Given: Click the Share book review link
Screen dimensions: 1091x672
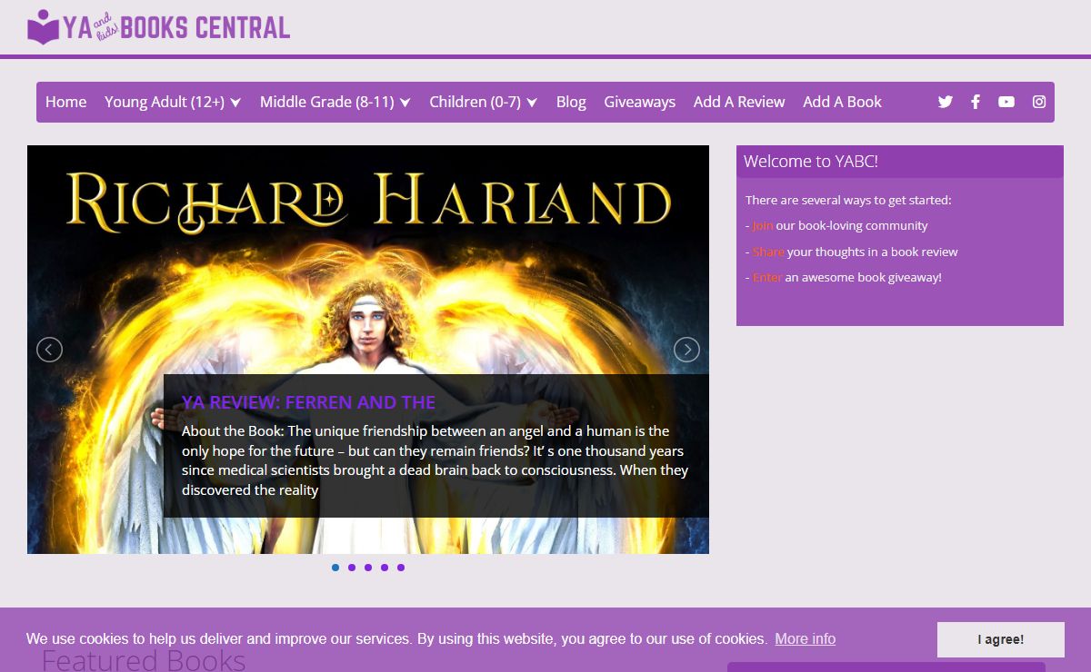Looking at the screenshot, I should tap(768, 252).
